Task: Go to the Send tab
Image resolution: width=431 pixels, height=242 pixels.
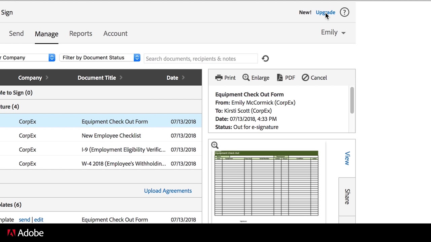Action: 16,34
